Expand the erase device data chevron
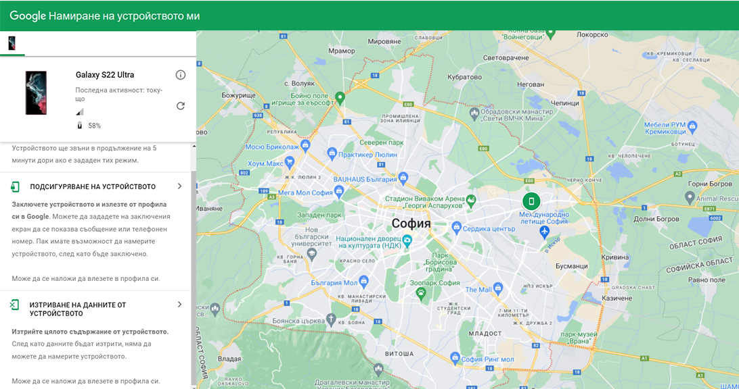Screen dimensions: 739x389 tap(179, 305)
